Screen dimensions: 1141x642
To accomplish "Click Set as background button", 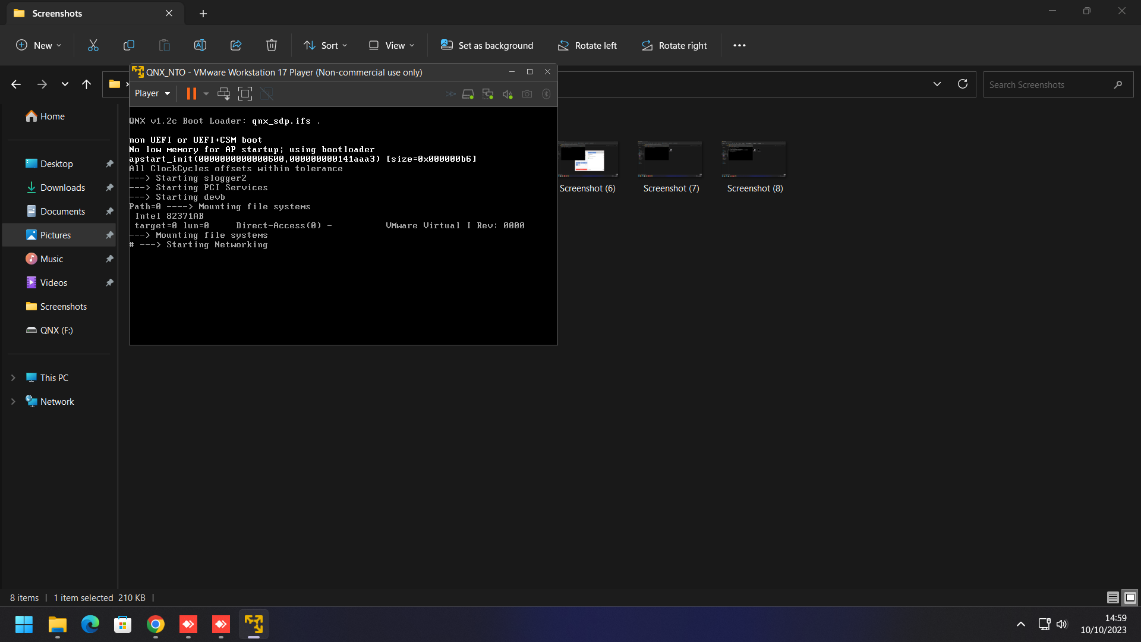I will (x=487, y=45).
